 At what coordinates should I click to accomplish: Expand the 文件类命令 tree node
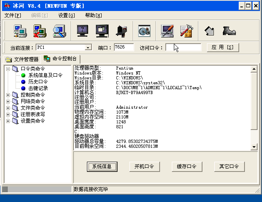click(8, 108)
